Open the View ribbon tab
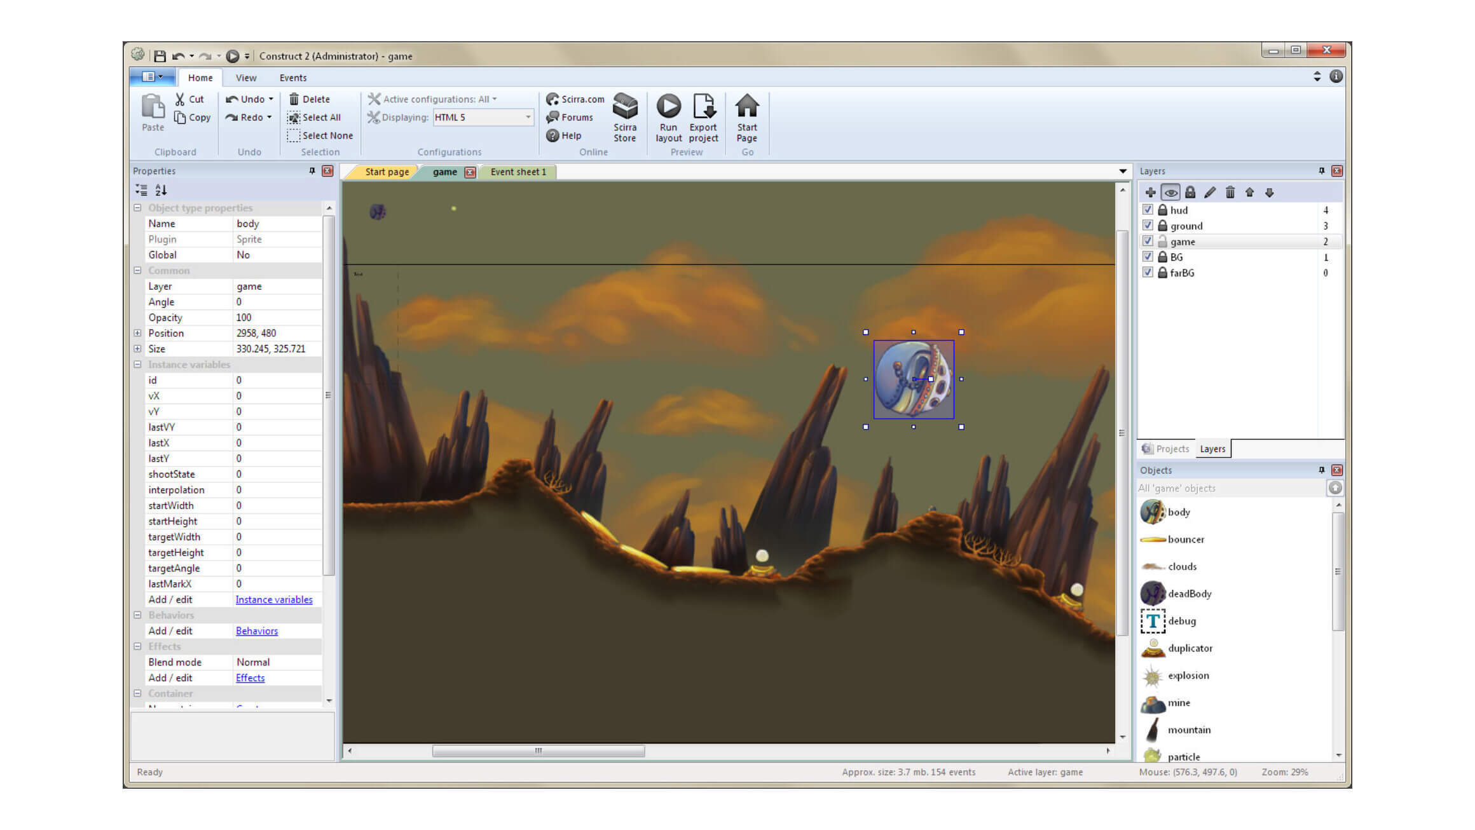This screenshot has width=1475, height=830. [x=245, y=78]
